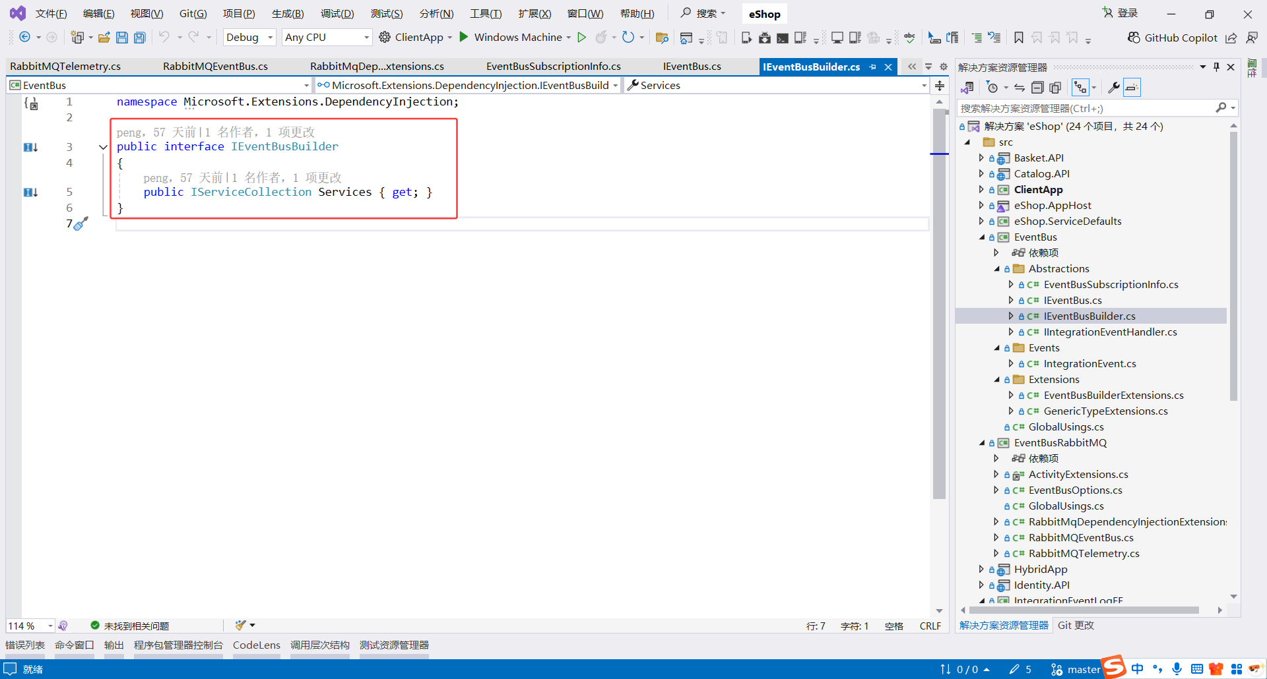This screenshot has height=679, width=1267.
Task: Open GitHub Copilot
Action: point(1173,38)
